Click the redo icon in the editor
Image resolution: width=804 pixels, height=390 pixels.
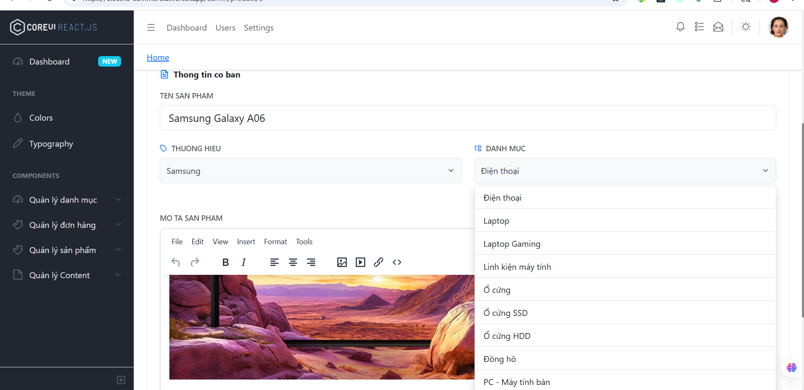click(x=195, y=262)
